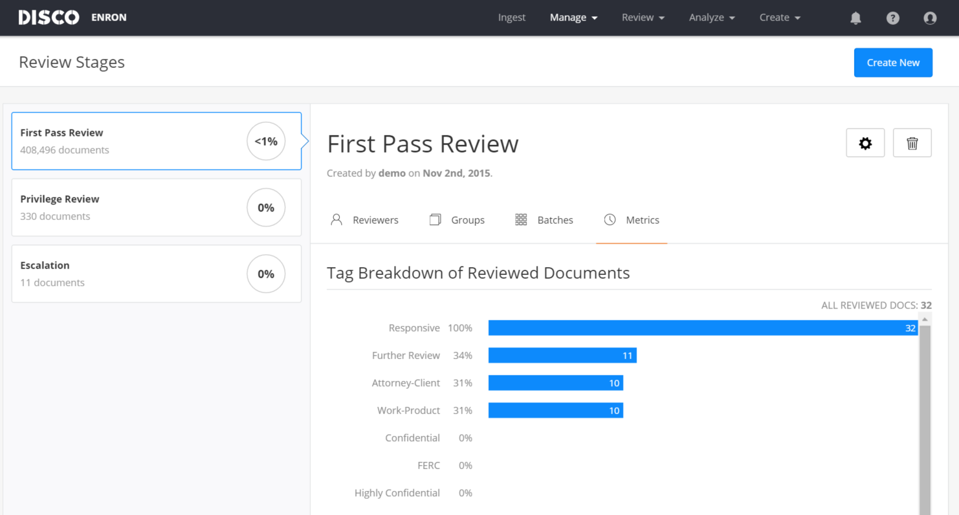Click the Metrics clock icon
Image resolution: width=959 pixels, height=515 pixels.
[610, 220]
